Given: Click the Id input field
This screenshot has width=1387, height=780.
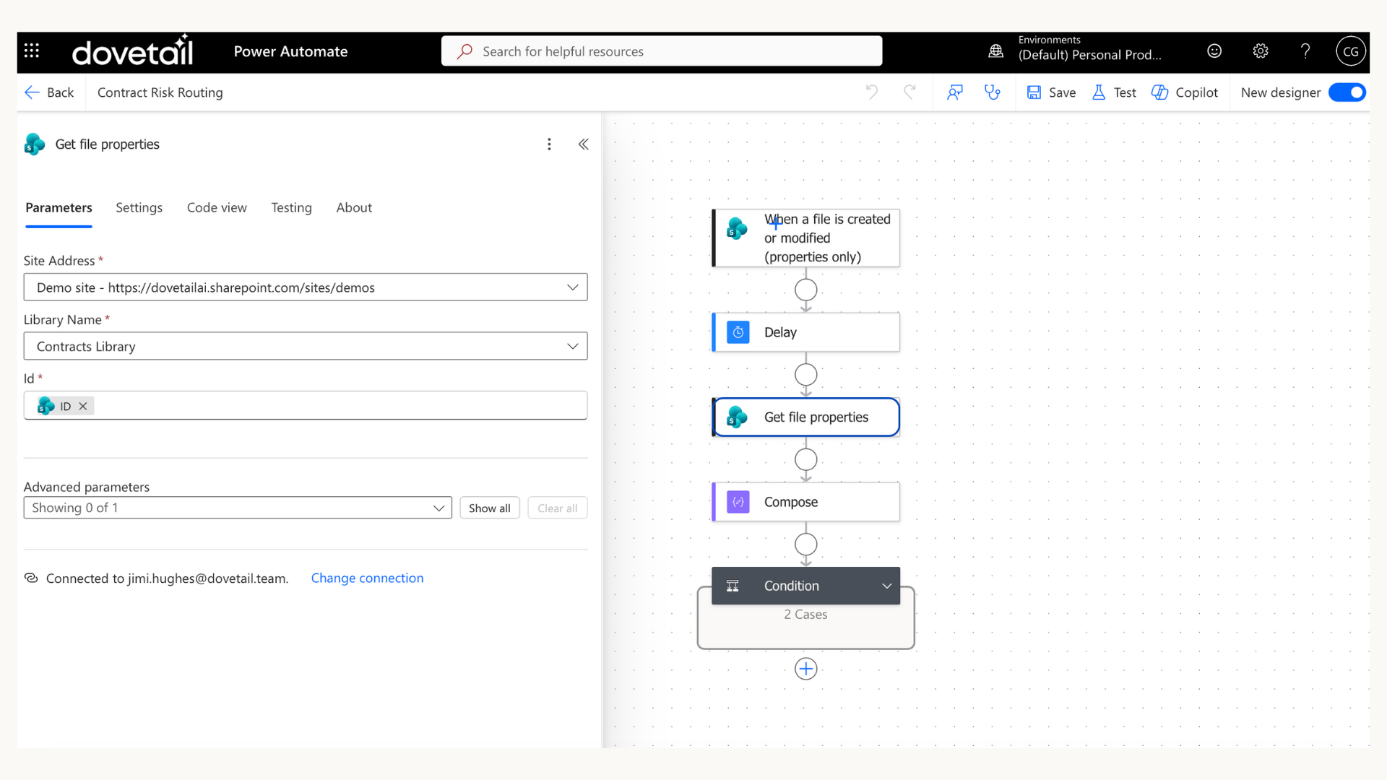Looking at the screenshot, I should pyautogui.click(x=306, y=405).
